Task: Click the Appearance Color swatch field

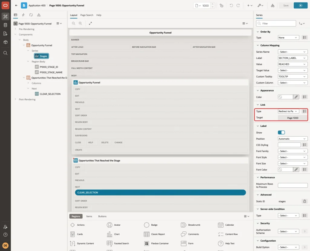Action: [285, 97]
